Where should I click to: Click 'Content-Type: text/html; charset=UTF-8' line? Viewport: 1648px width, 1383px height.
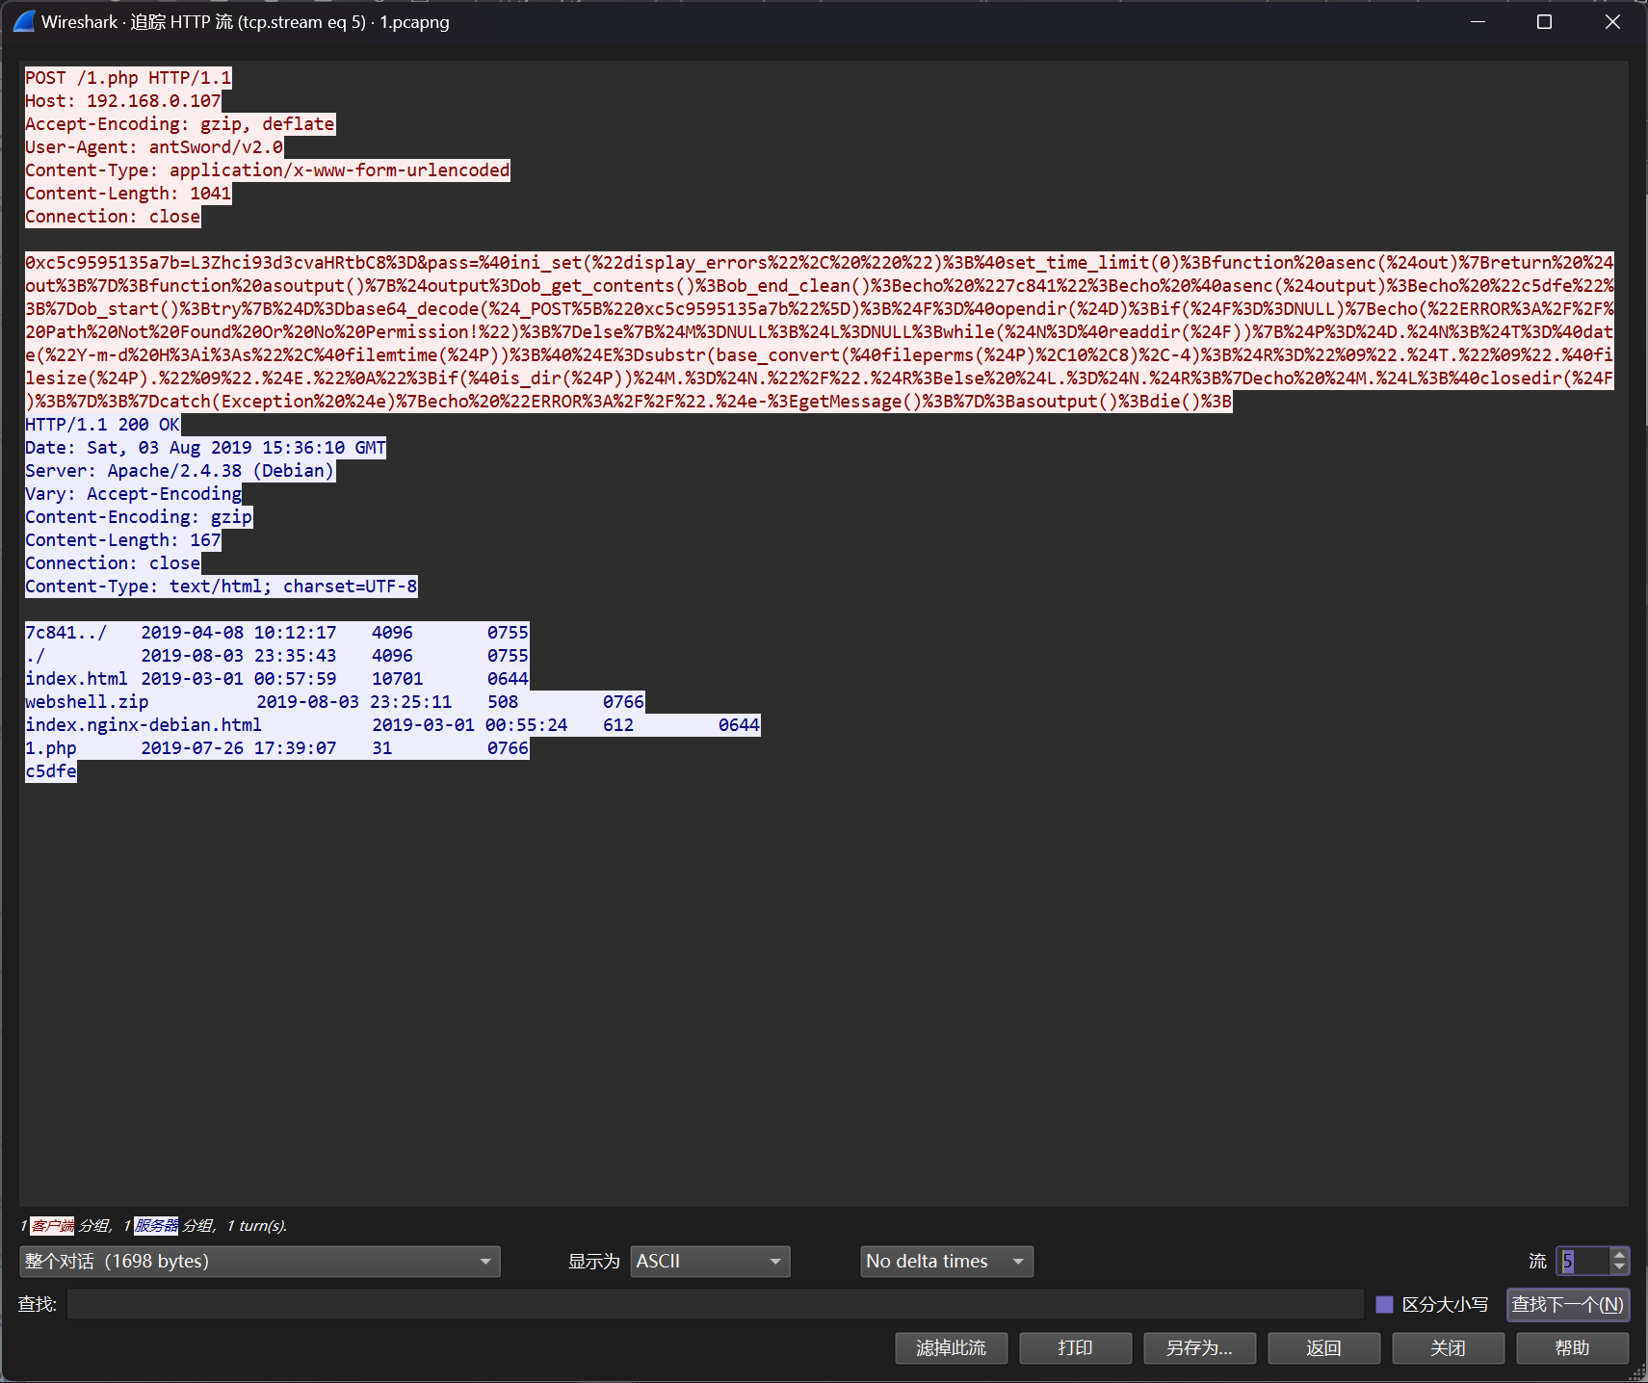222,587
